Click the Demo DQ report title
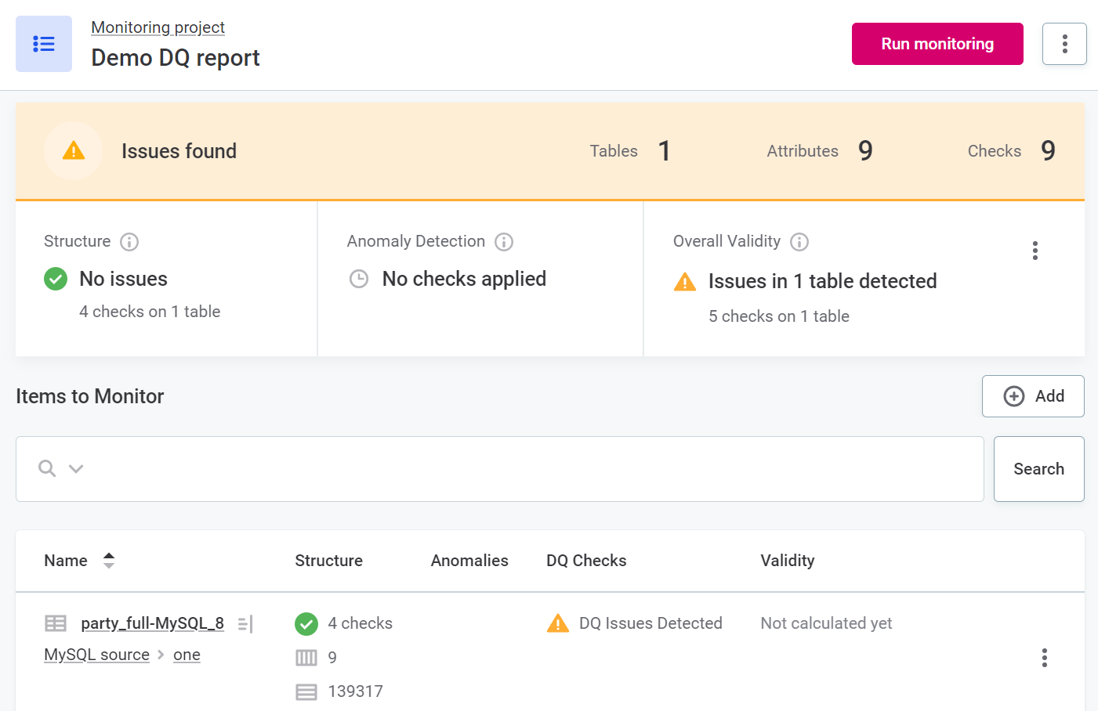Screen dimensions: 1098x711 (x=176, y=58)
